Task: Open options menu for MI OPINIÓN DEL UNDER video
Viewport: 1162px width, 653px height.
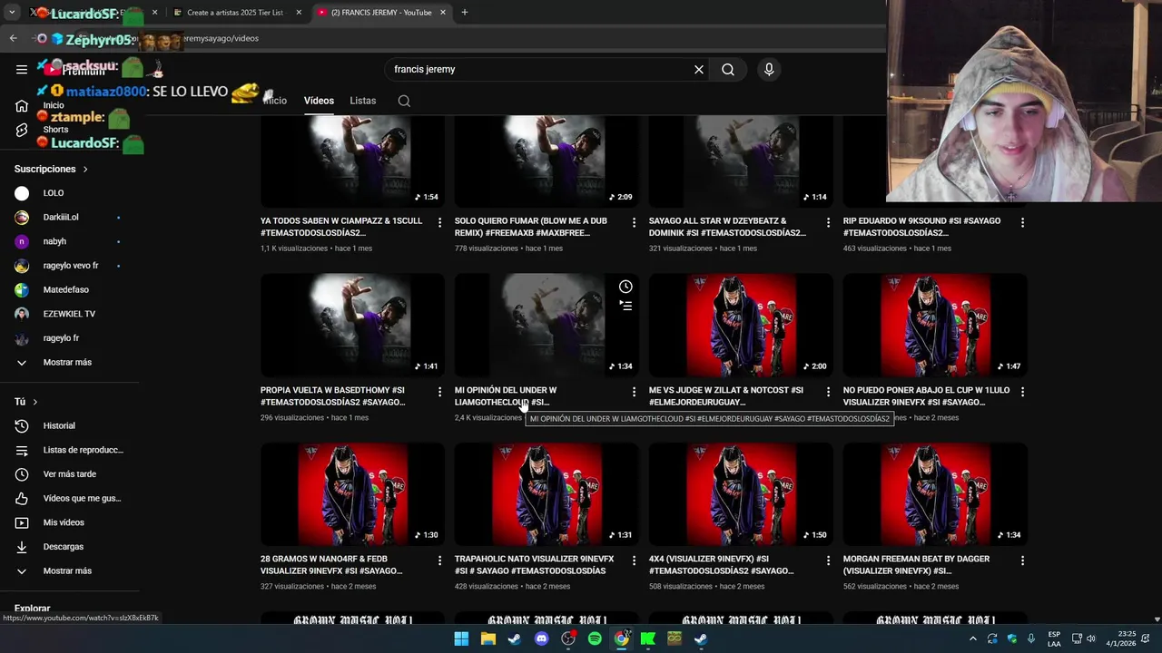Action: click(x=634, y=391)
